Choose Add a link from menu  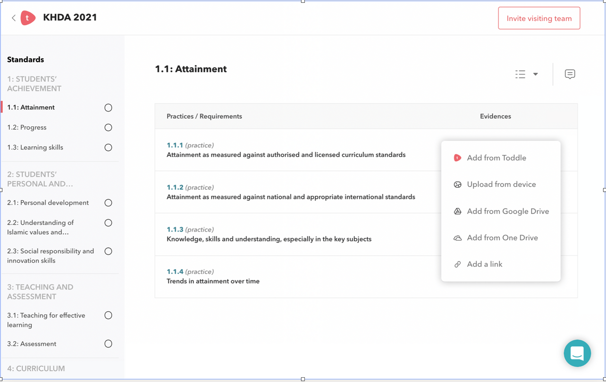pos(484,264)
